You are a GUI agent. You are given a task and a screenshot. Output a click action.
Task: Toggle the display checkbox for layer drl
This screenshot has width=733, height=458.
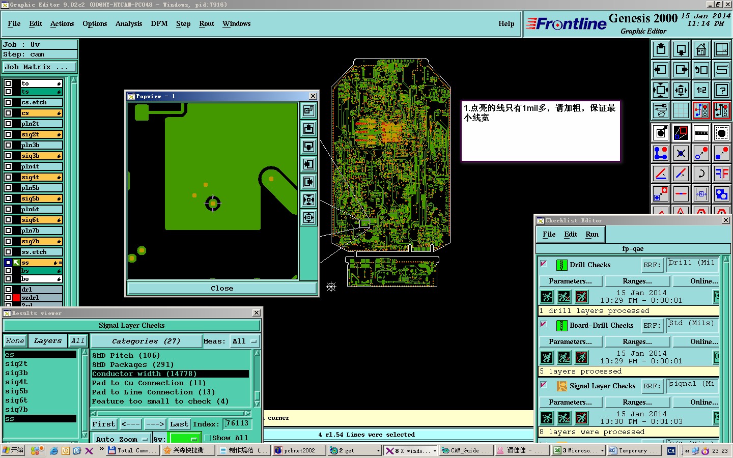8,290
